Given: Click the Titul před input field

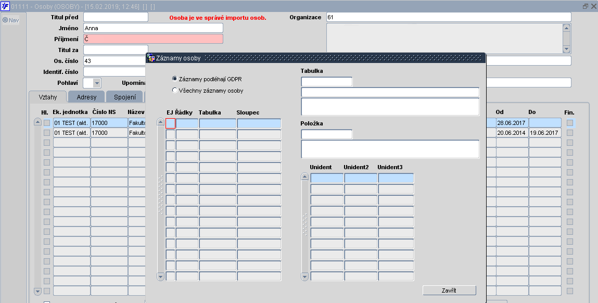Looking at the screenshot, I should (x=116, y=17).
